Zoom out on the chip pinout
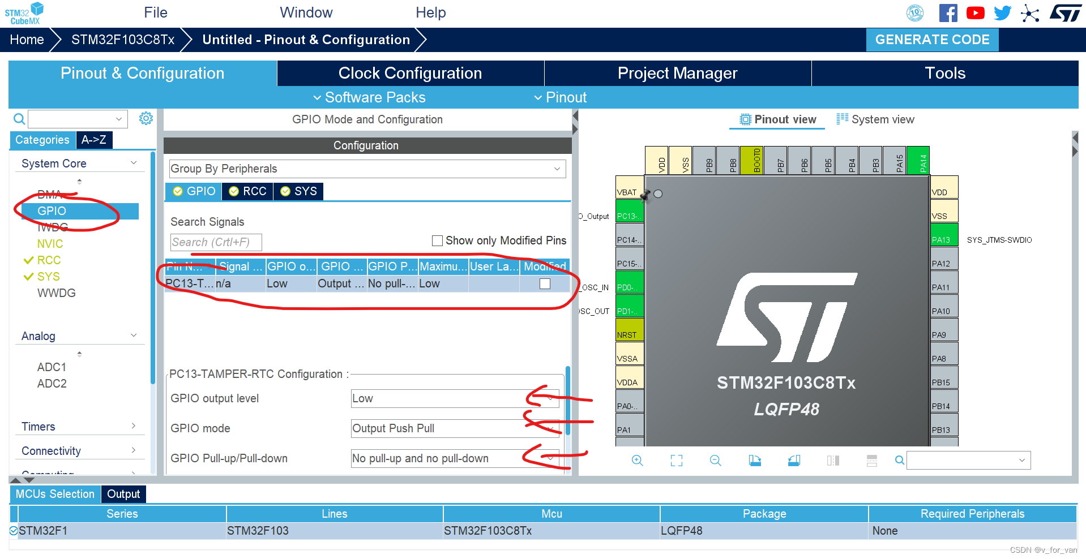The width and height of the screenshot is (1086, 559). [x=716, y=461]
